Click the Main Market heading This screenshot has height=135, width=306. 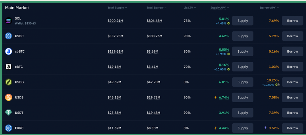[17, 8]
